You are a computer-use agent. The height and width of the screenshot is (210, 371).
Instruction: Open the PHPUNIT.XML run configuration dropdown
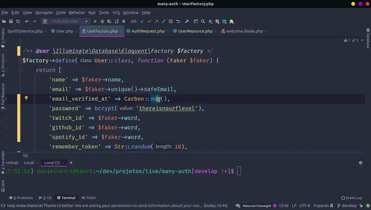pyautogui.click(x=65, y=21)
